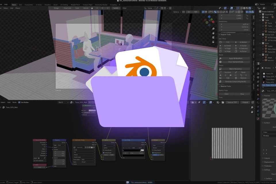The height and width of the screenshot is (184, 276).
Task: Select rendered viewport shading mode
Action: [250, 8]
